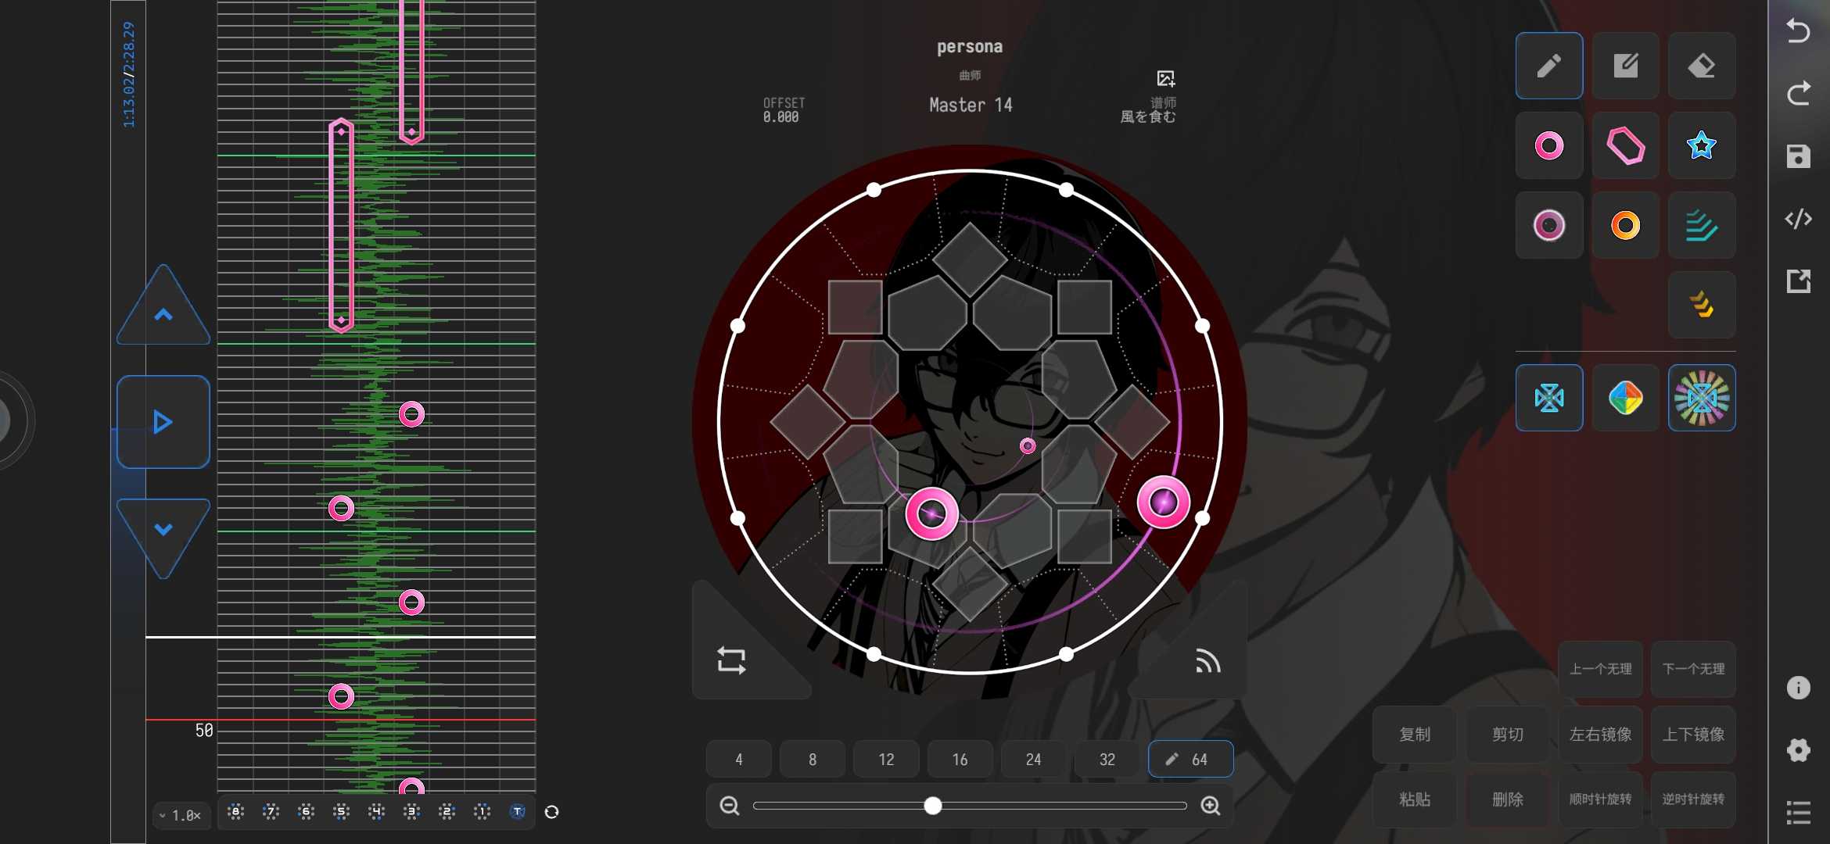Select the pencil draw tool
1830x844 pixels.
(x=1548, y=66)
